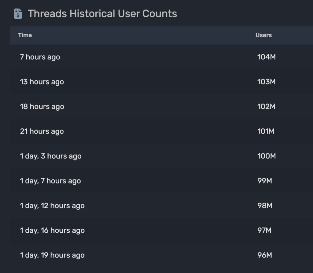Click the Time column header

25,35
